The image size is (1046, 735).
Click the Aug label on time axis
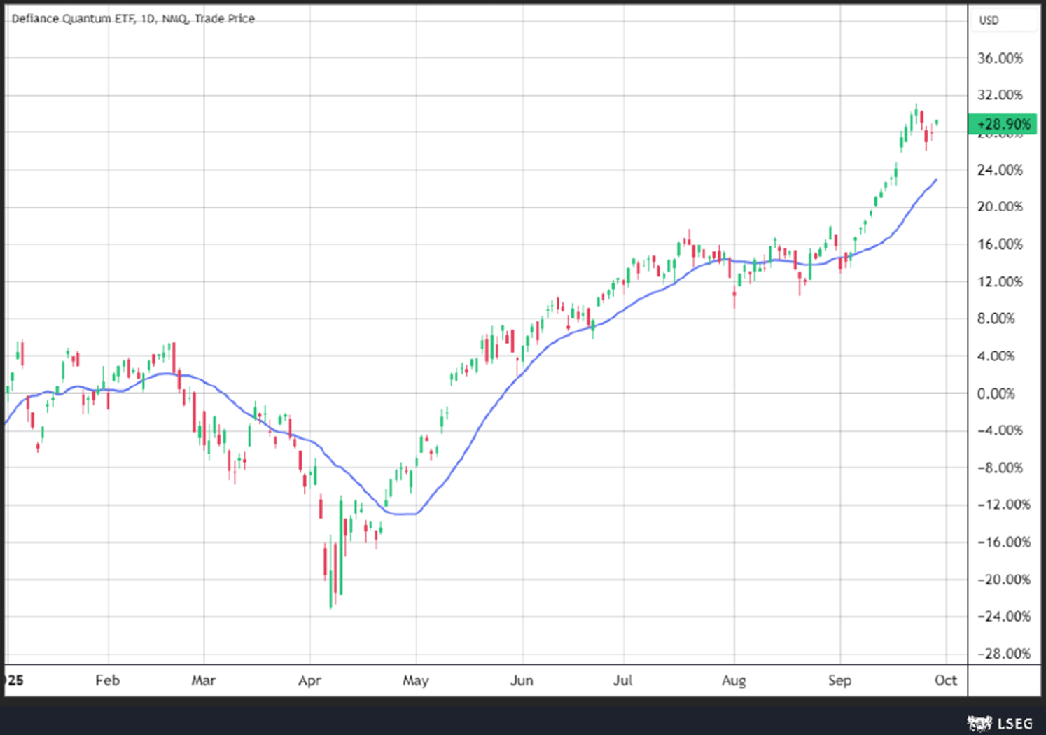(734, 680)
